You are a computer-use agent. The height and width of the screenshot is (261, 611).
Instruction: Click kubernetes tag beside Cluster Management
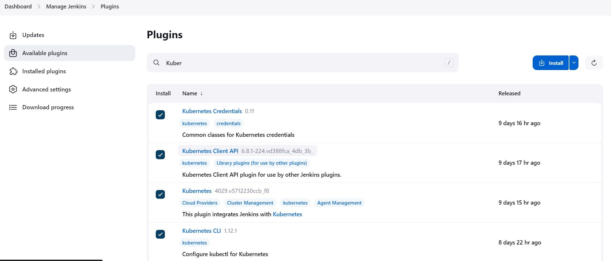pyautogui.click(x=295, y=203)
